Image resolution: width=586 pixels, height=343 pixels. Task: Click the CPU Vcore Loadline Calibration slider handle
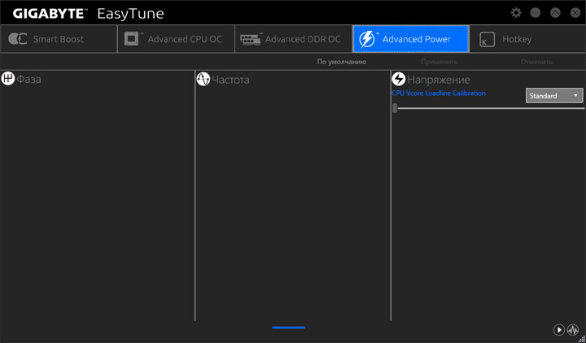tap(395, 108)
